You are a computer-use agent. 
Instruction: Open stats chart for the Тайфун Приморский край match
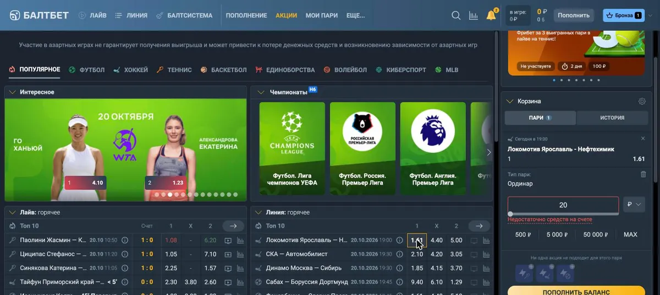point(240,282)
